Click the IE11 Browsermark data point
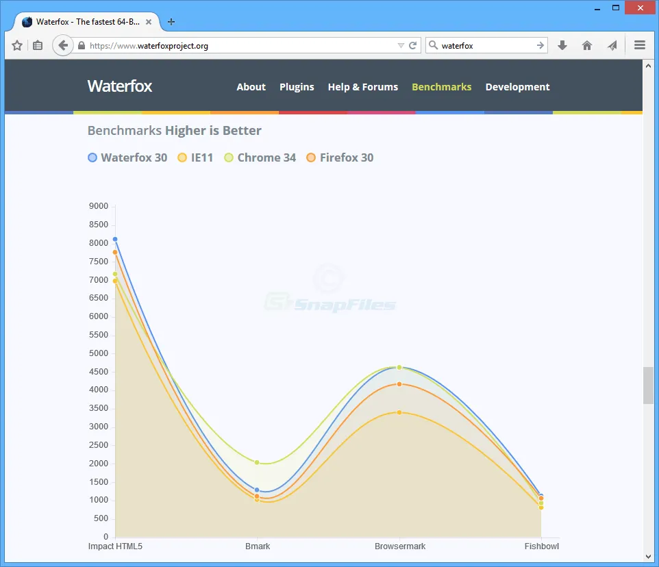Screen dimensions: 659x567 click(399, 412)
